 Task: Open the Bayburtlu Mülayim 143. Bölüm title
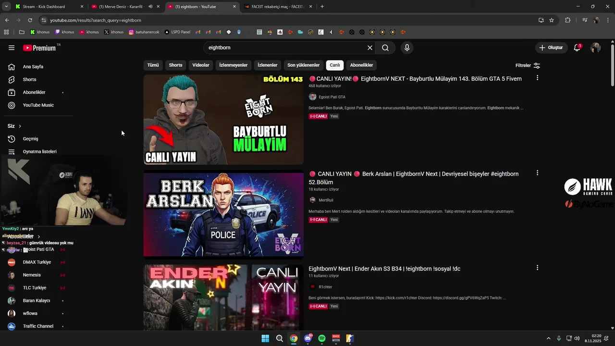coord(416,79)
